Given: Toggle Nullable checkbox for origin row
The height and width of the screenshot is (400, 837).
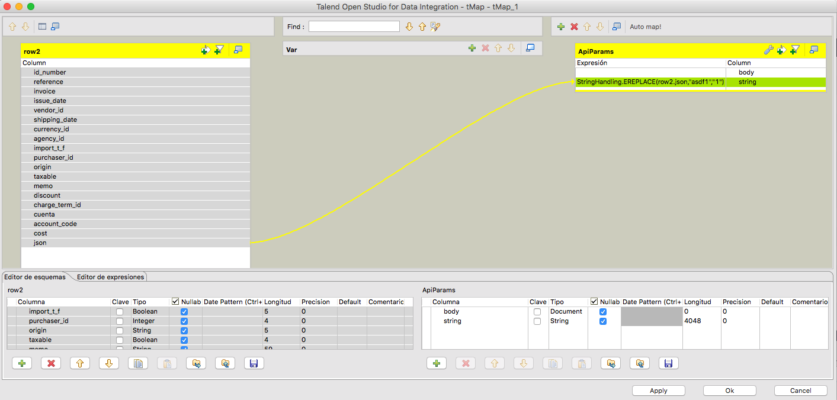Looking at the screenshot, I should tap(184, 331).
